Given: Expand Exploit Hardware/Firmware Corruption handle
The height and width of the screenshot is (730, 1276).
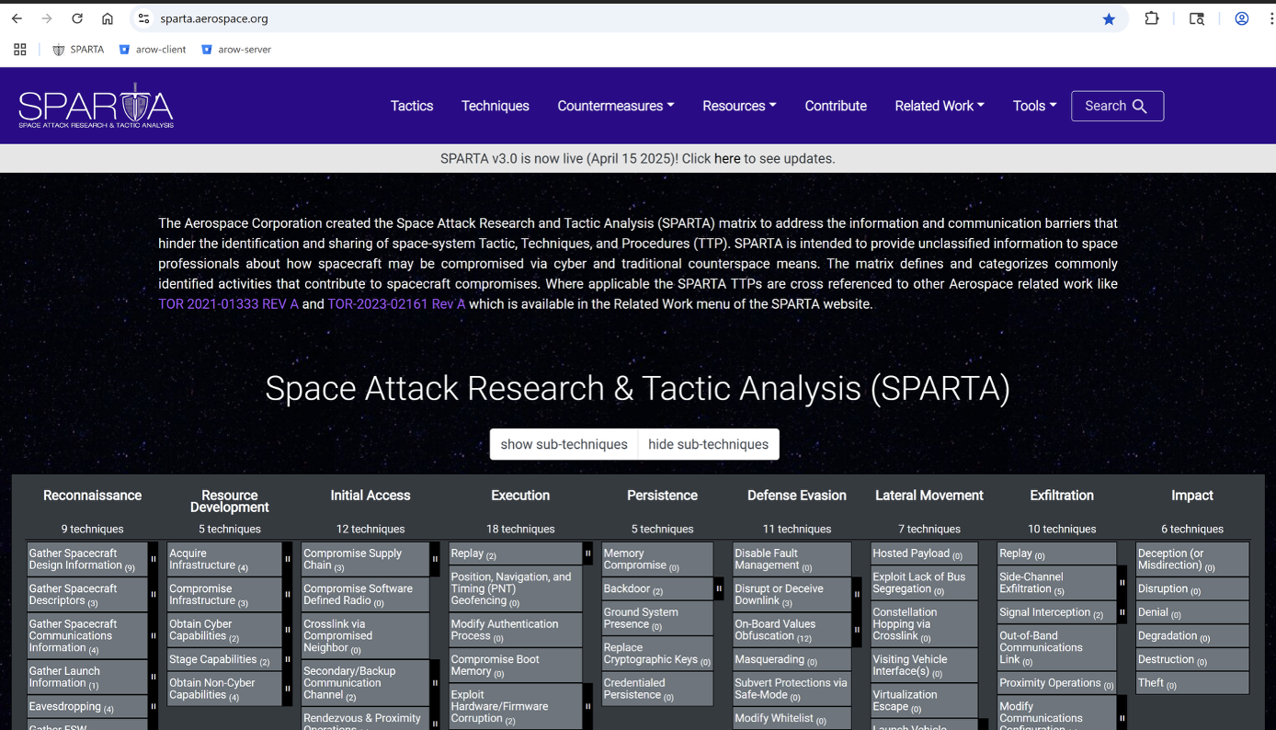Looking at the screenshot, I should pos(587,706).
